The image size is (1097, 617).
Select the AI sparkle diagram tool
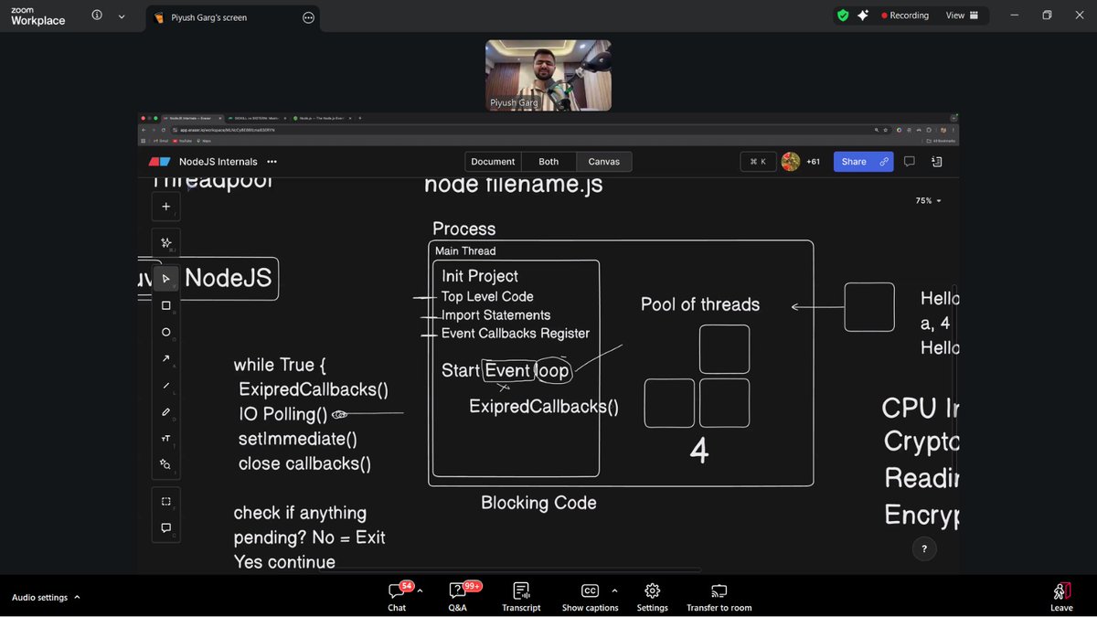coord(165,243)
